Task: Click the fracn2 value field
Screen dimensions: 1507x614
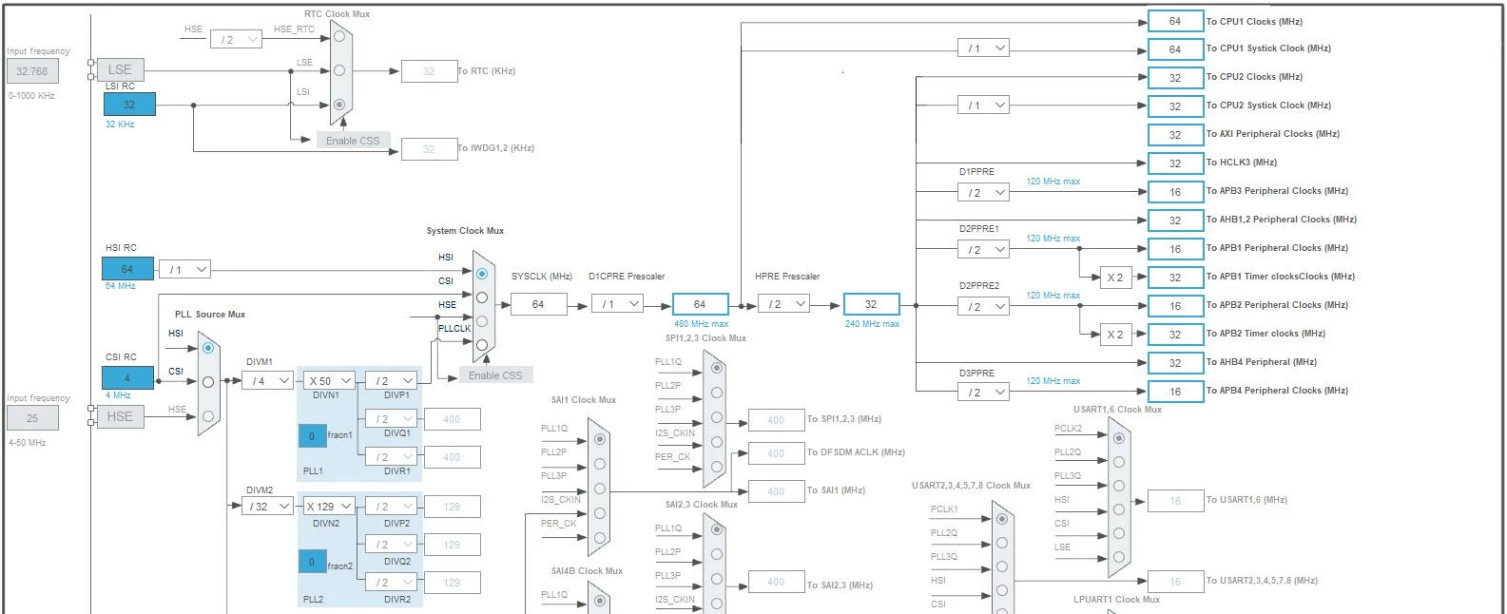Action: point(312,562)
